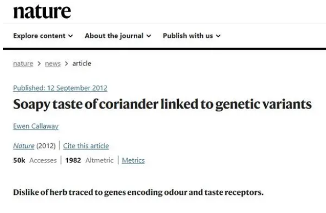
Task: Go to the nature breadcrumb link
Action: pos(23,63)
